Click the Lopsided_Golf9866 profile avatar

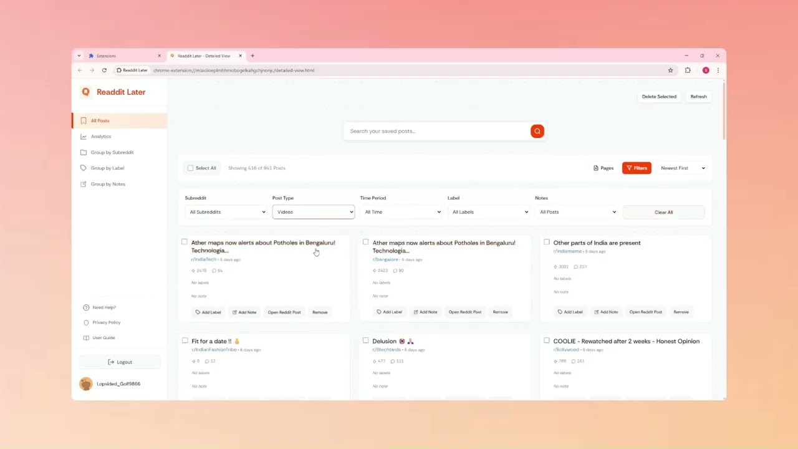tap(86, 384)
